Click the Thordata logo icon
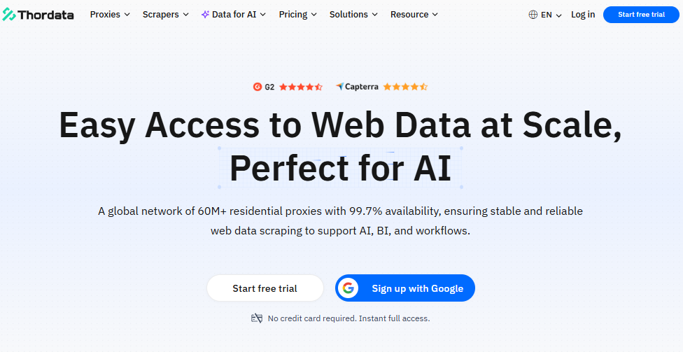The height and width of the screenshot is (352, 683). tap(10, 15)
